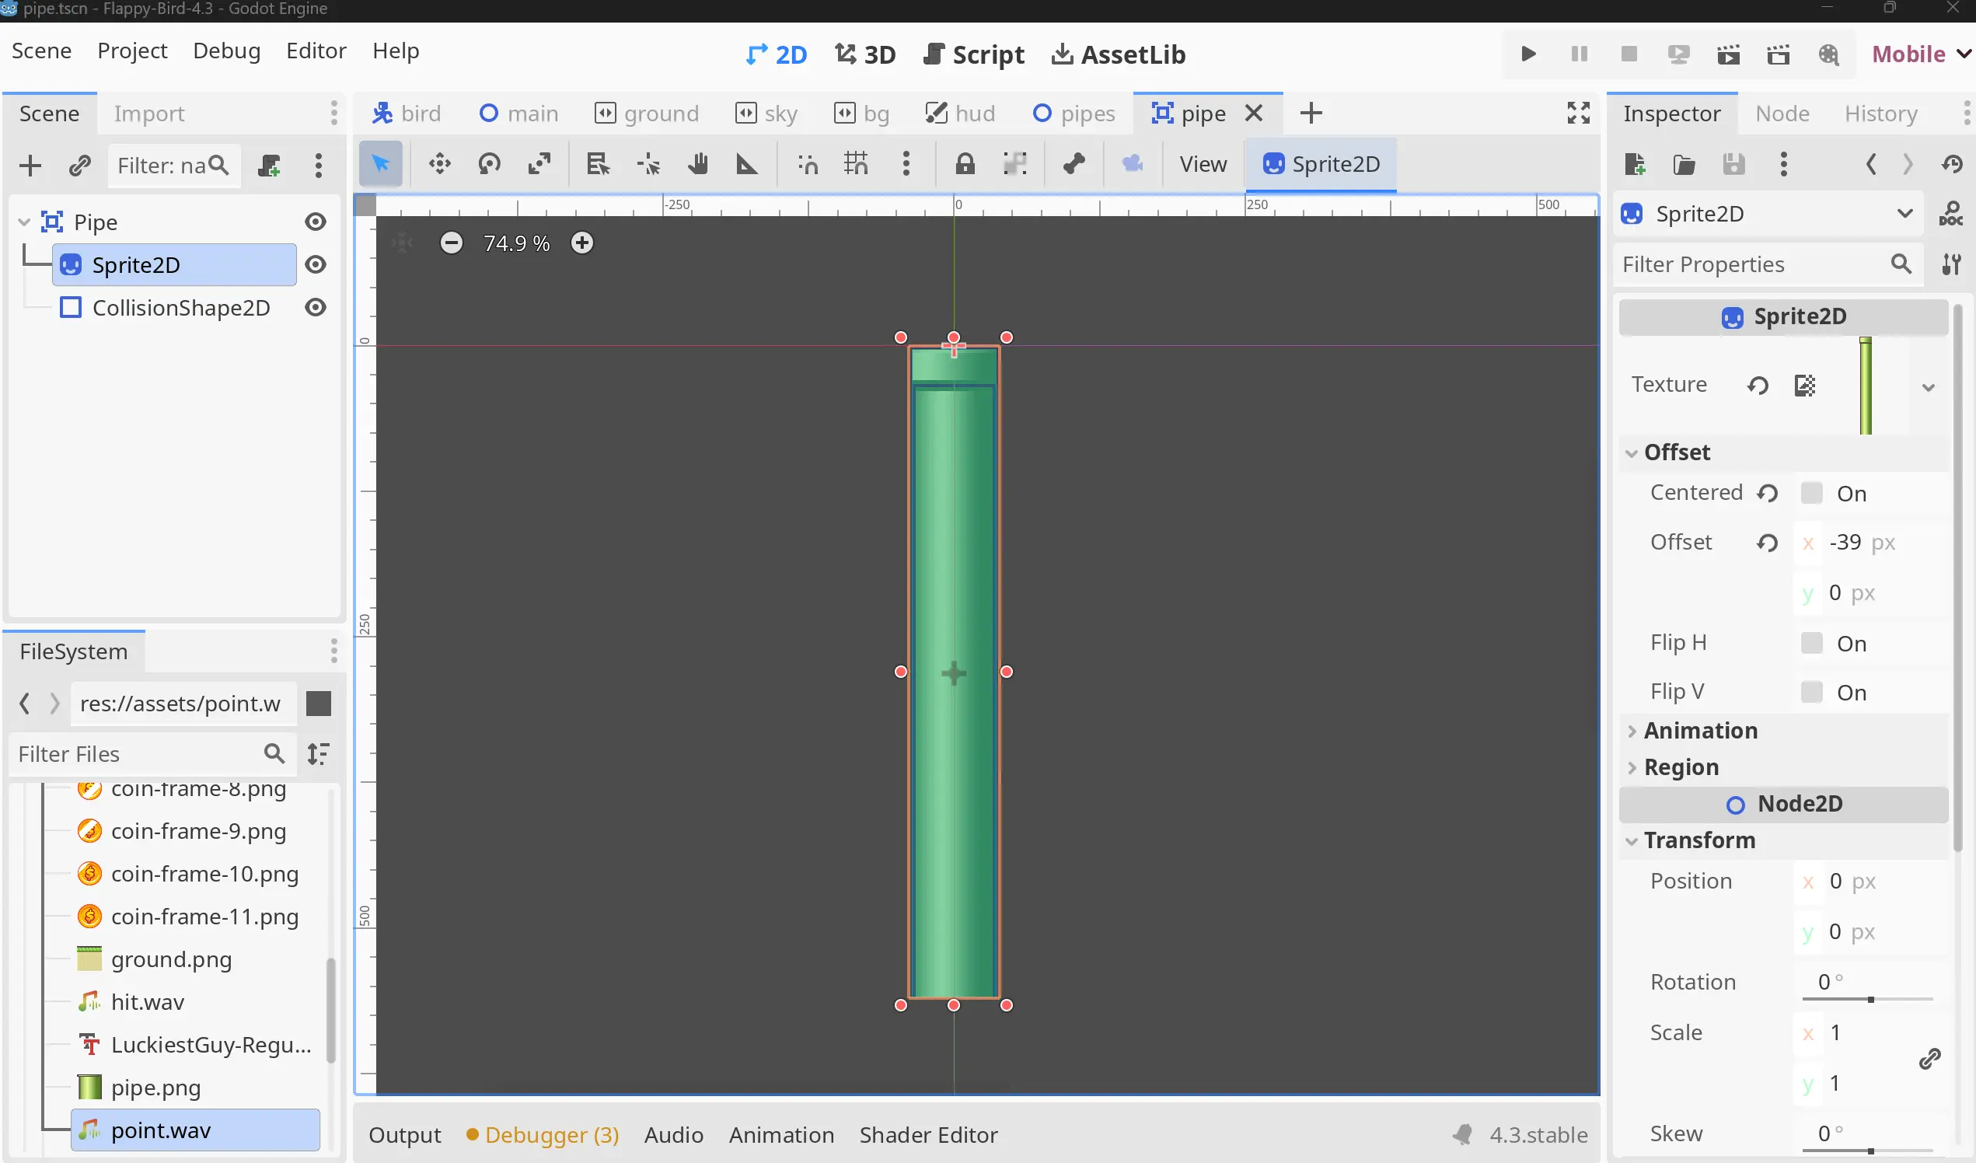Open the Import dock tab
1976x1163 pixels.
[149, 114]
